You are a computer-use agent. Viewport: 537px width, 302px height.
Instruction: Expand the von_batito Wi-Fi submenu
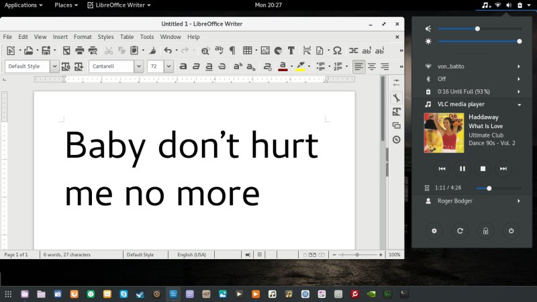pos(519,66)
